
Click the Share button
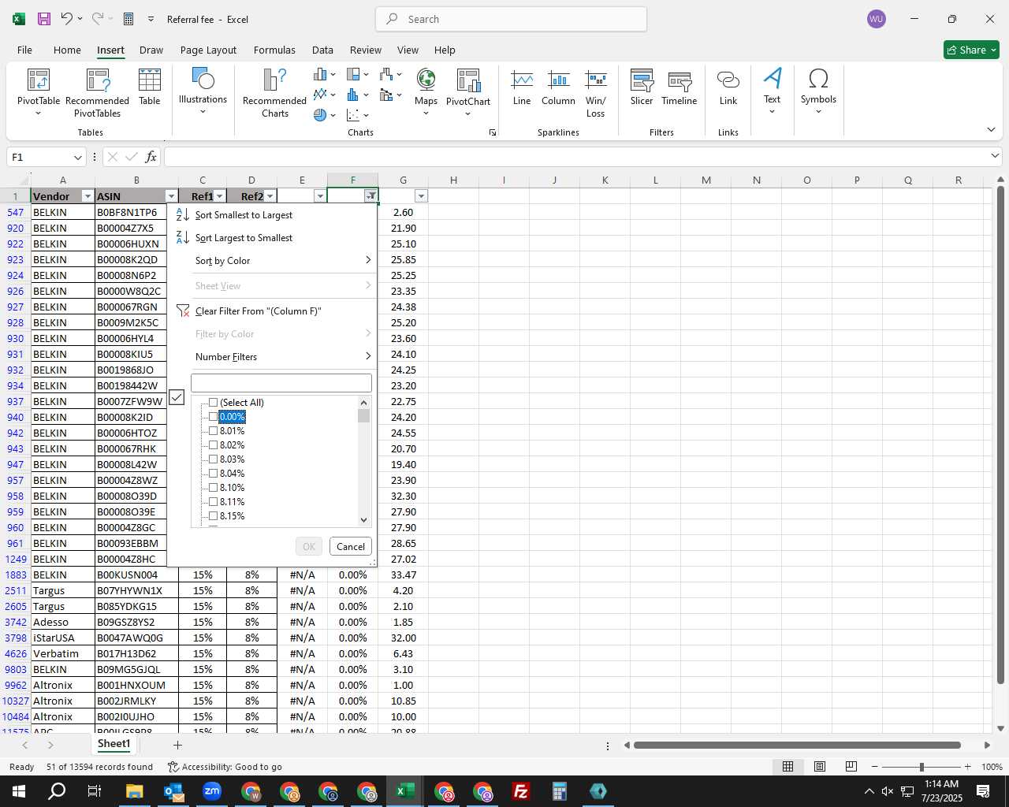(971, 50)
